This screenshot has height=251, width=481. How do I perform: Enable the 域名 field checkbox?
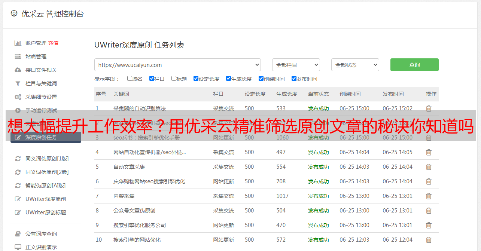(130, 79)
